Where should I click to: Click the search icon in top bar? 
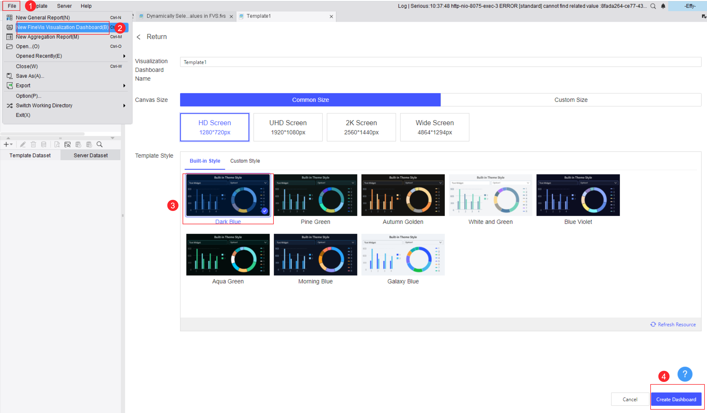[653, 6]
